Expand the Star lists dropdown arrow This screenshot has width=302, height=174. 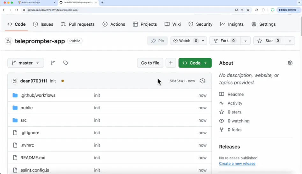(x=290, y=41)
